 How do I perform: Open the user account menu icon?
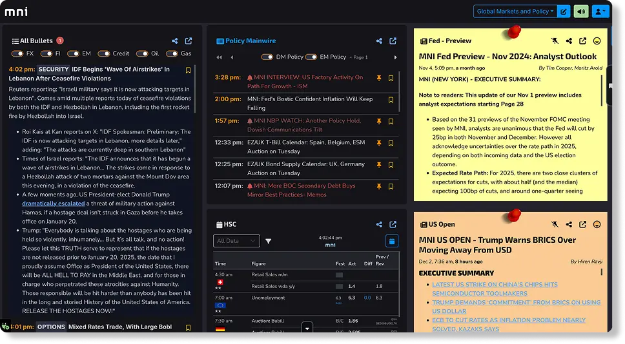[600, 12]
